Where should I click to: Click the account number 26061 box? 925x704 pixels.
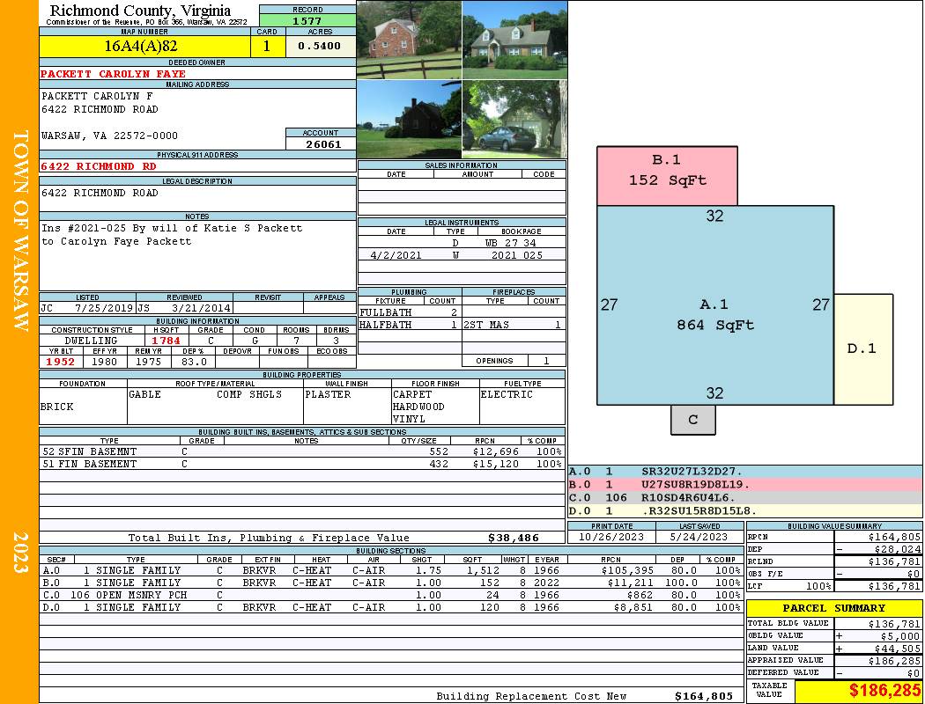[x=322, y=143]
